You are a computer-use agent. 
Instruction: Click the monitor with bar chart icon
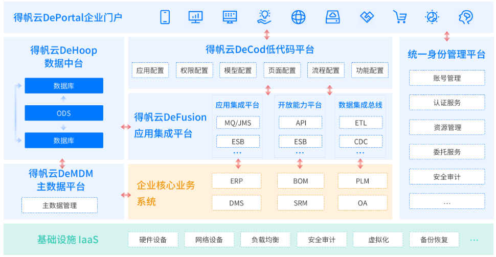pos(195,17)
